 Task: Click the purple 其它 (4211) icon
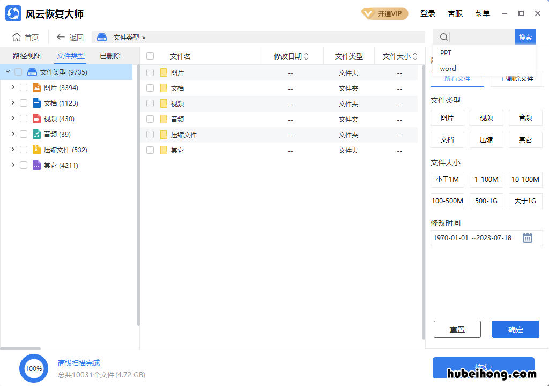(x=36, y=165)
